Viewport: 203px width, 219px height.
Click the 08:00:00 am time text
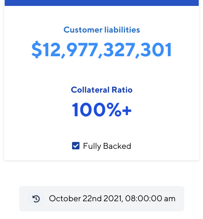tap(150, 199)
